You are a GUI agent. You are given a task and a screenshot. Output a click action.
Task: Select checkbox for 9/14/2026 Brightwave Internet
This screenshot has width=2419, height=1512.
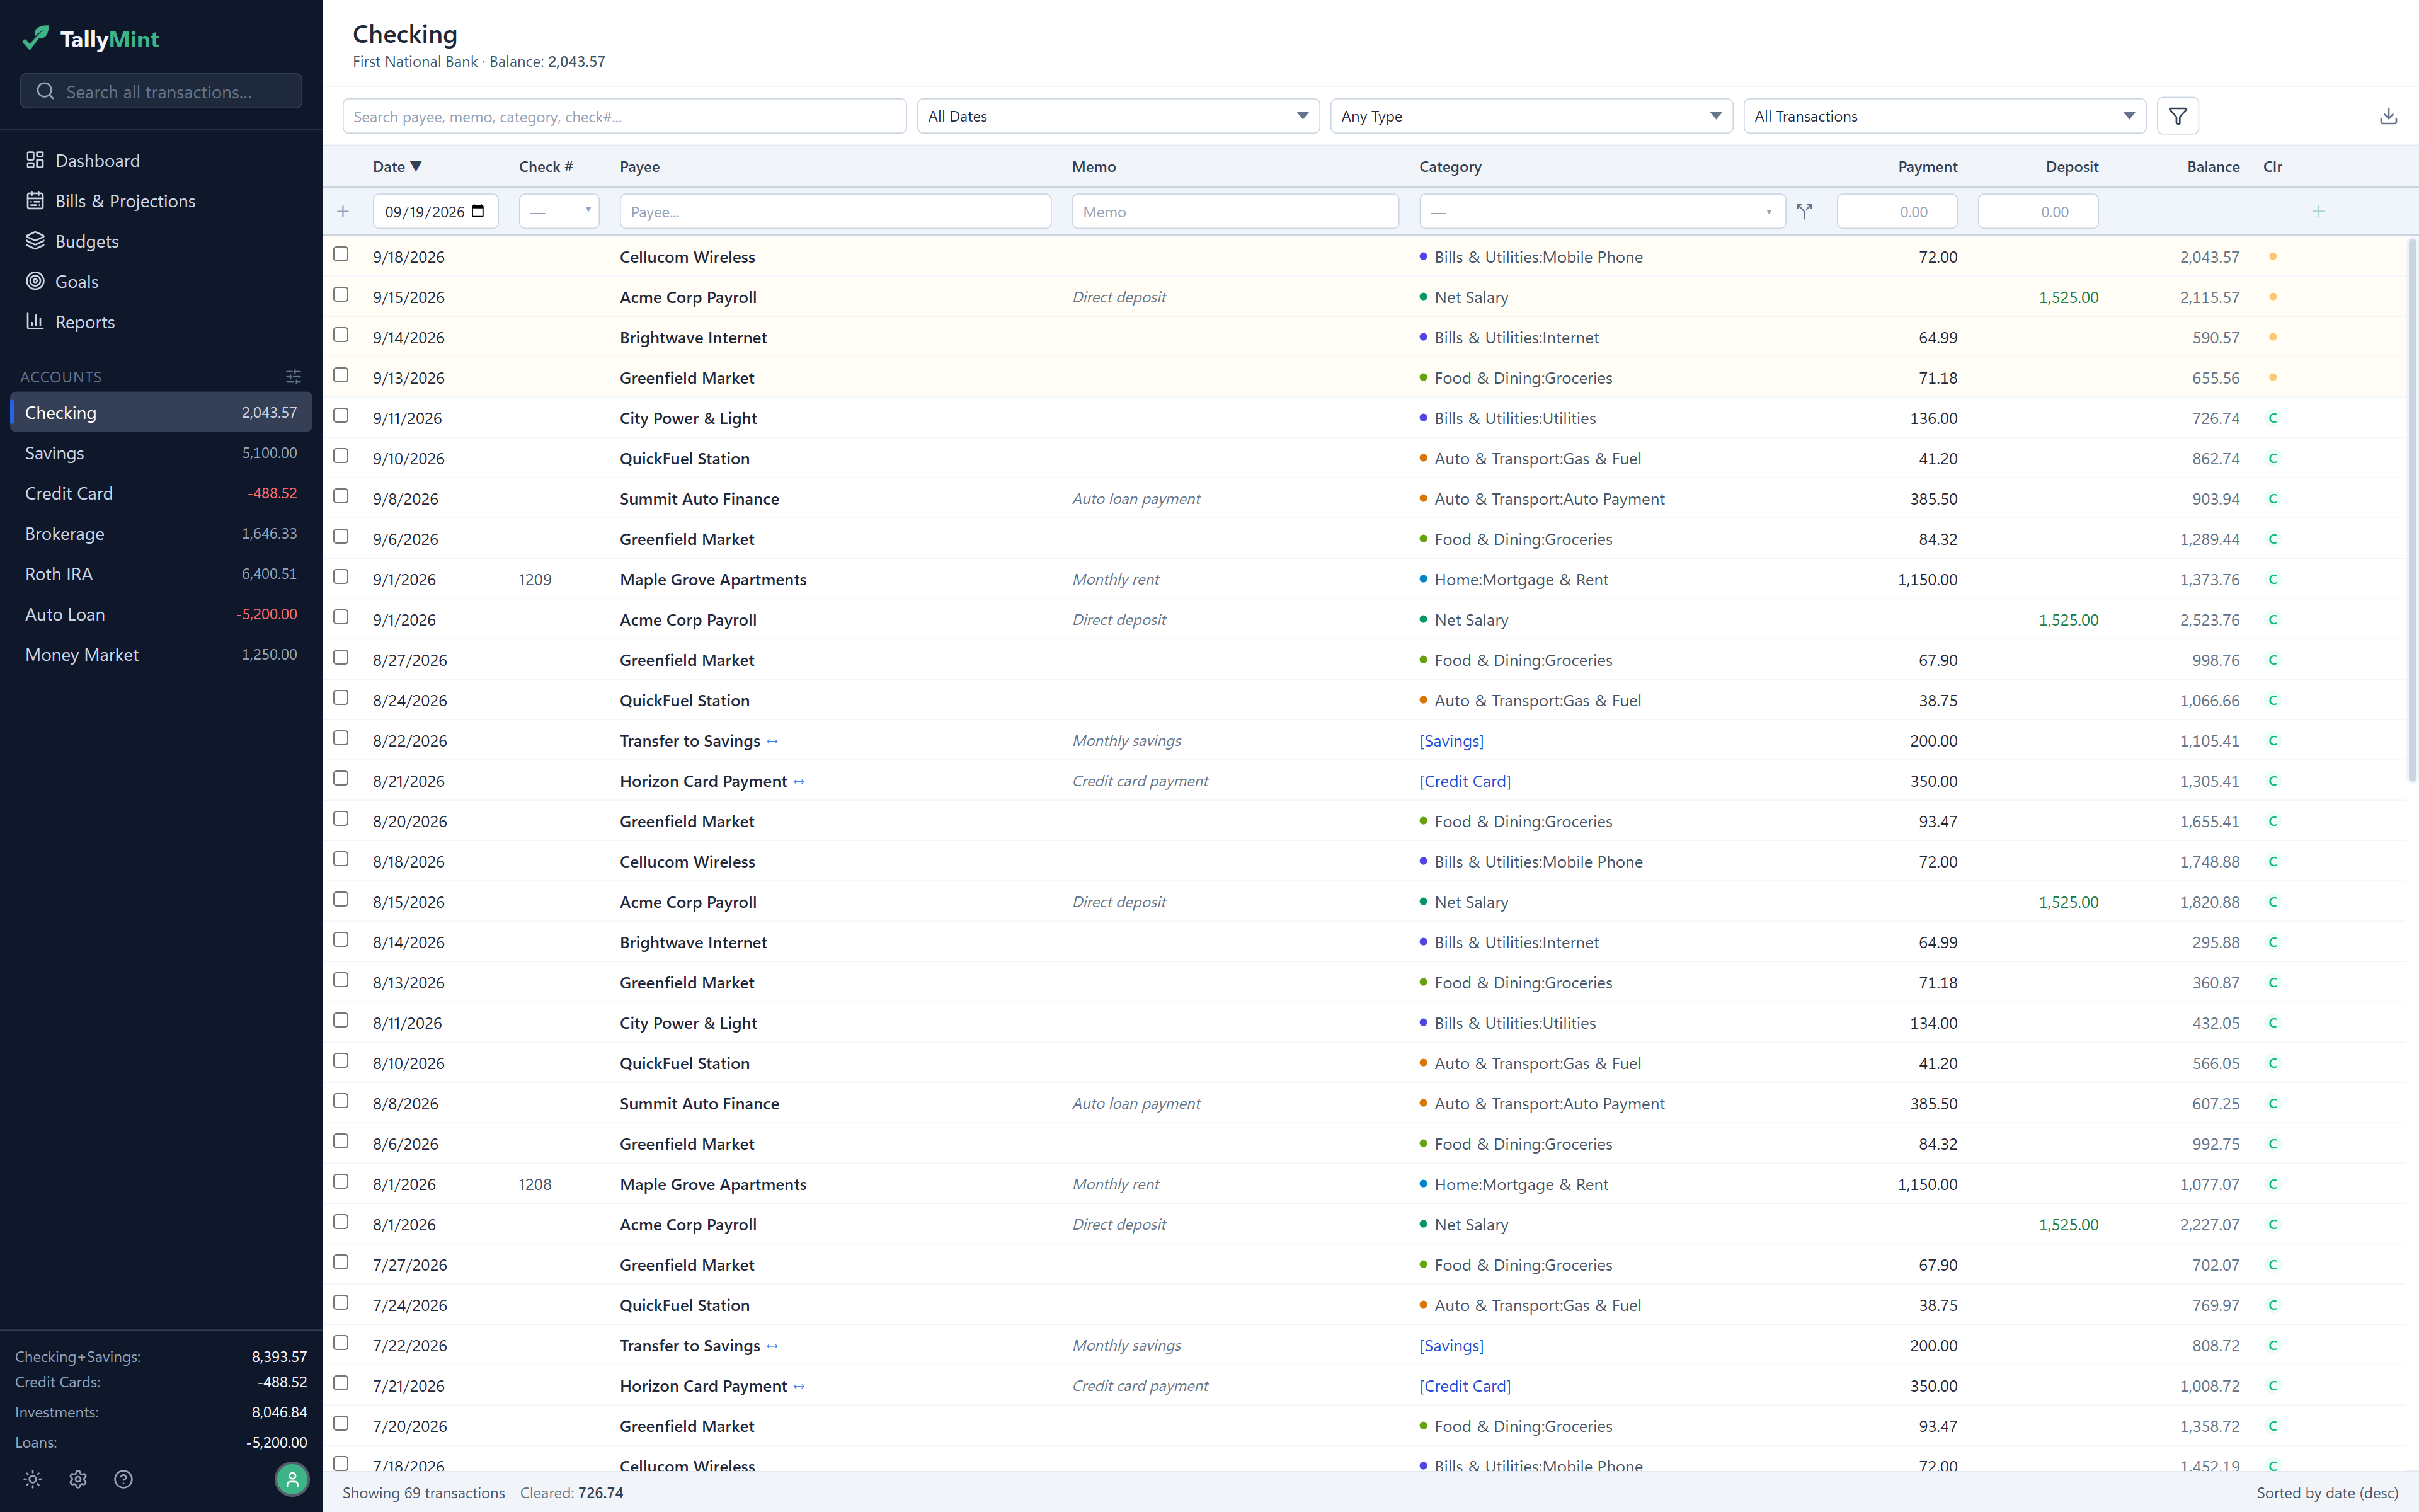point(341,334)
